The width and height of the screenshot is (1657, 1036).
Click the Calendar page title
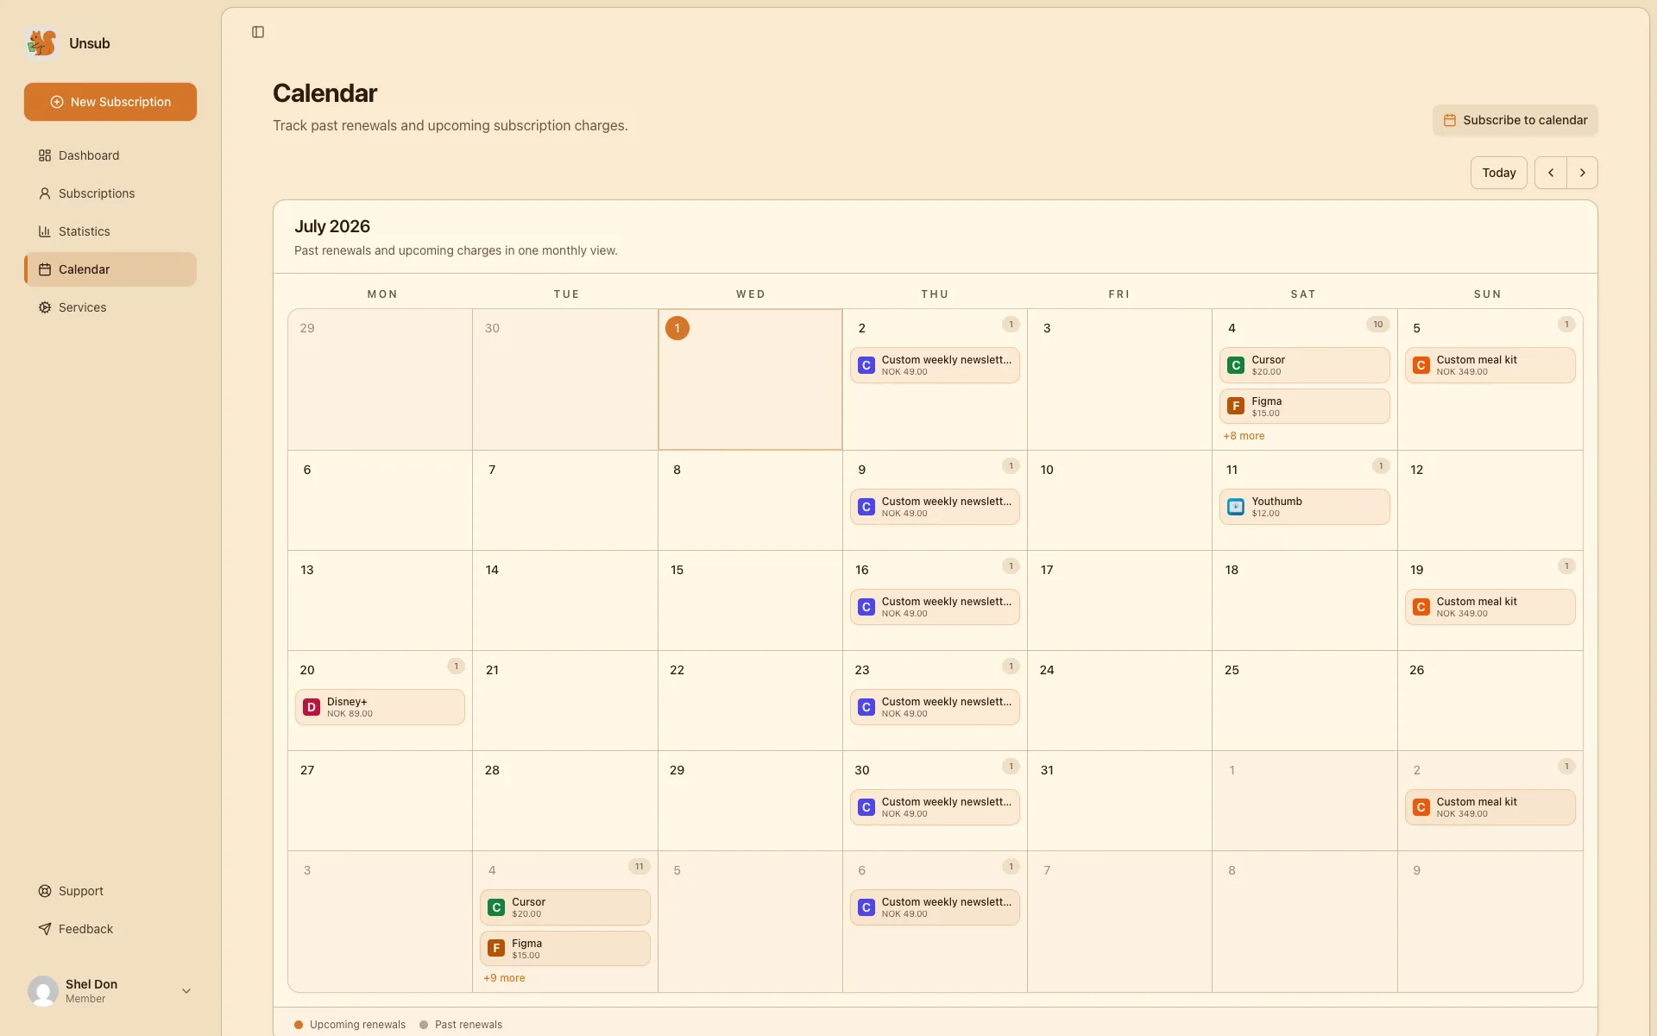[324, 93]
